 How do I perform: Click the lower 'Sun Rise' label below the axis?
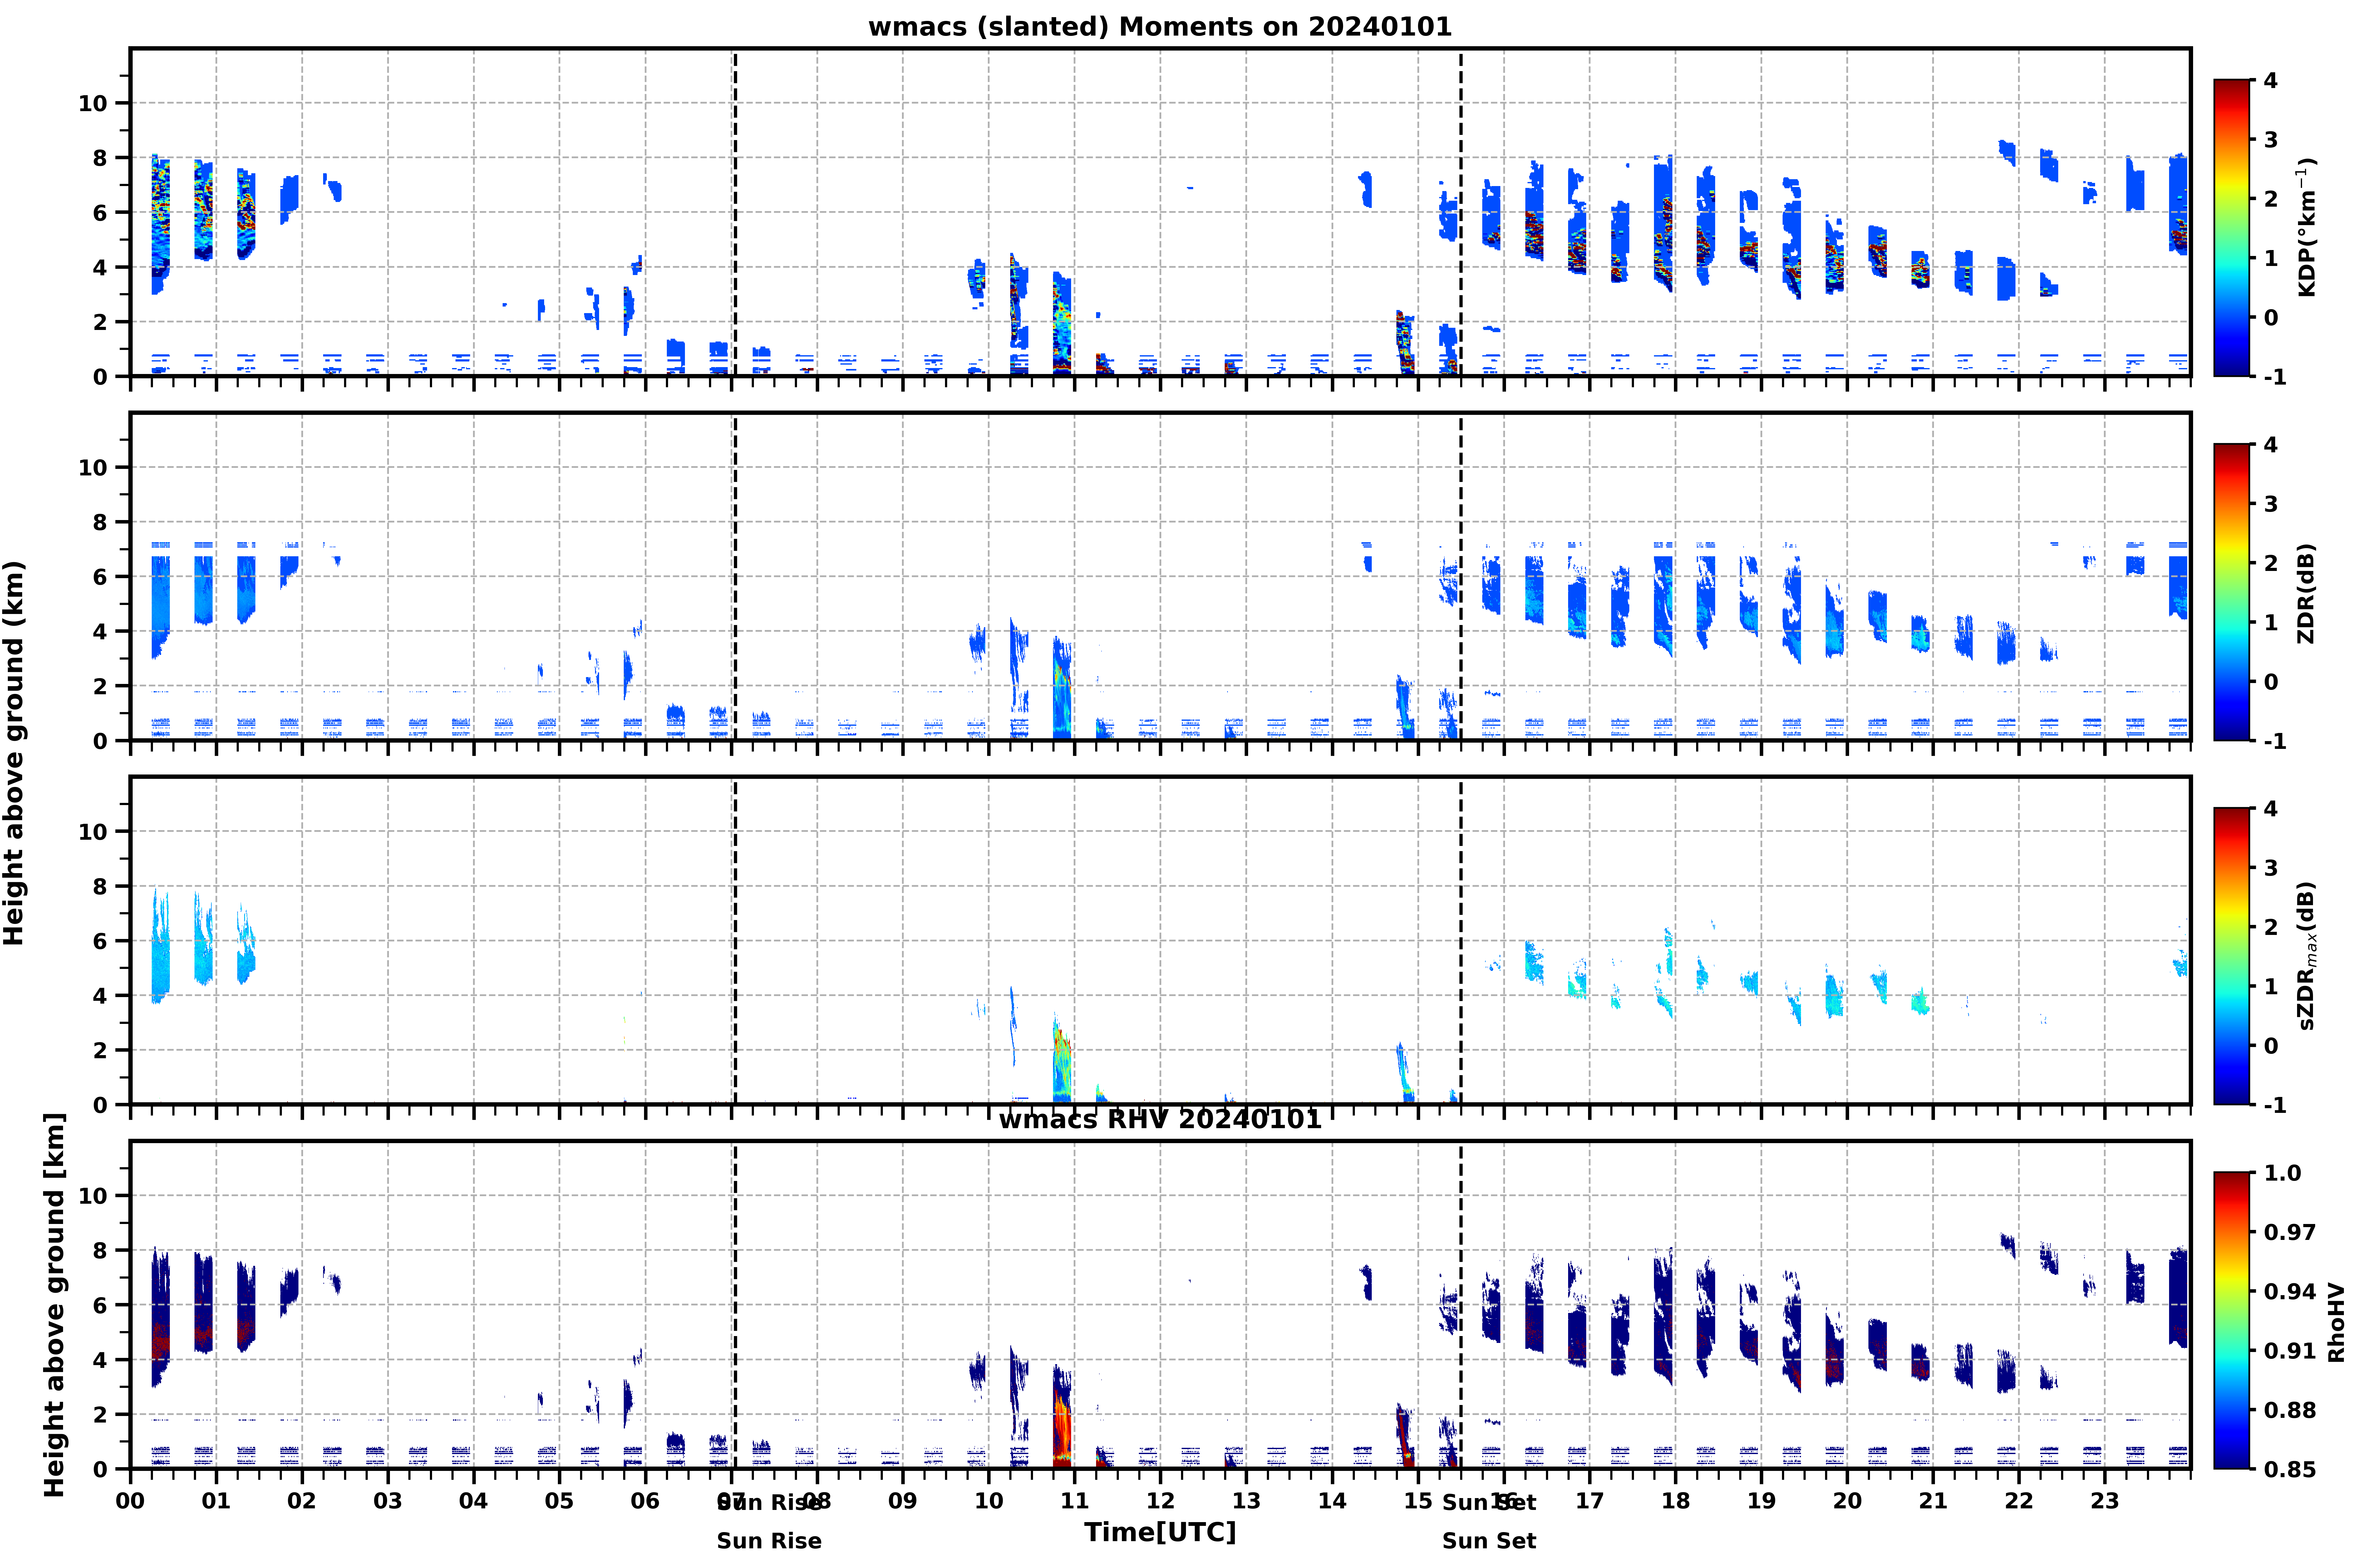point(769,1541)
